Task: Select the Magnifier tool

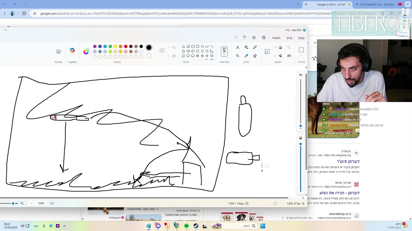Action: tap(238, 56)
